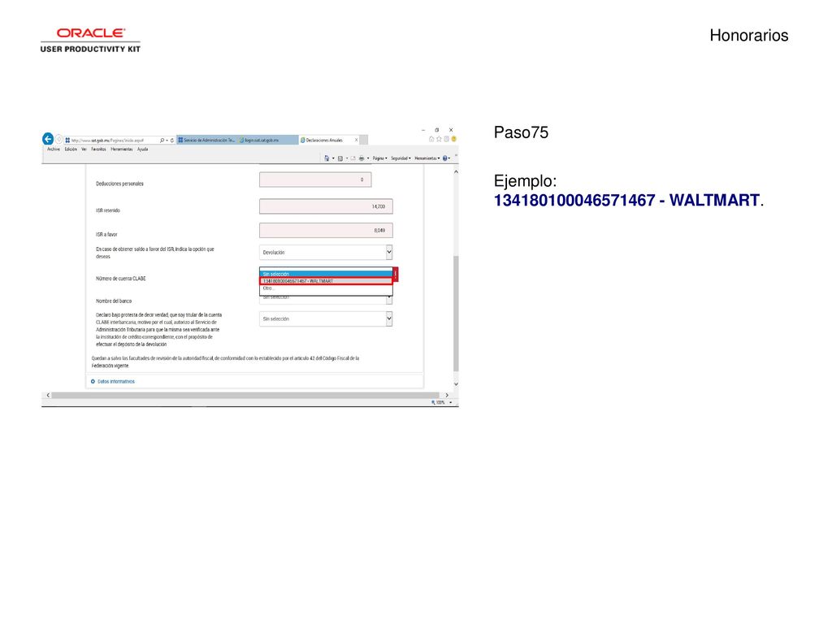832x624 pixels.
Task: Open the Favoritos menu
Action: click(98, 149)
